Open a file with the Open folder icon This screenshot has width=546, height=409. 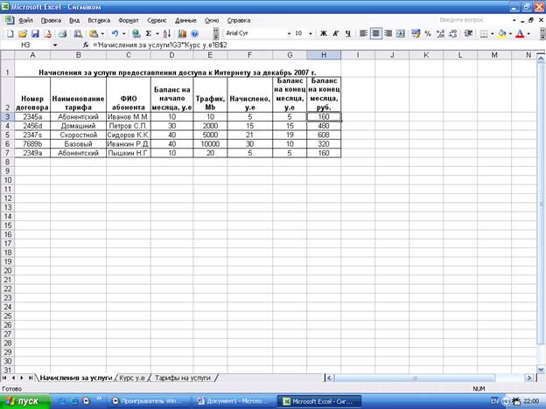click(x=21, y=33)
